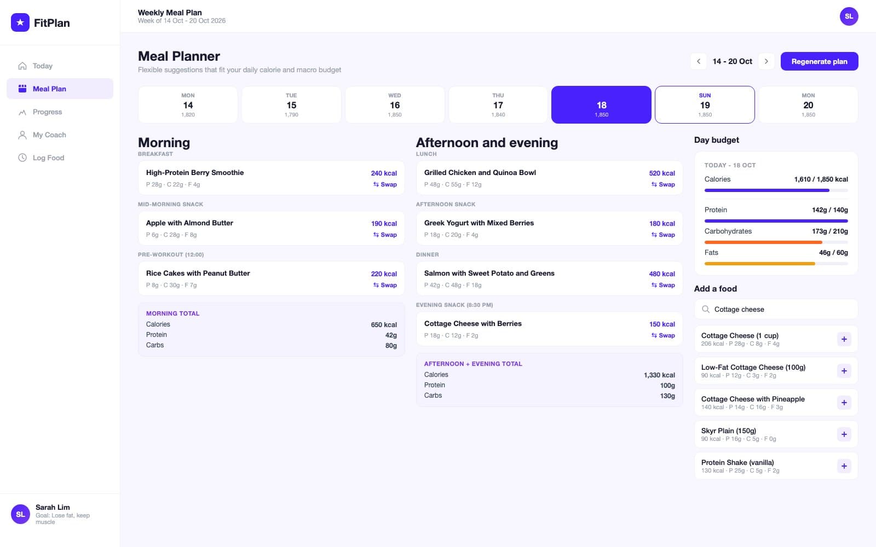Add Low-Fat Cottage Cheese (100g) with plus
Image resolution: width=876 pixels, height=547 pixels.
(x=844, y=371)
